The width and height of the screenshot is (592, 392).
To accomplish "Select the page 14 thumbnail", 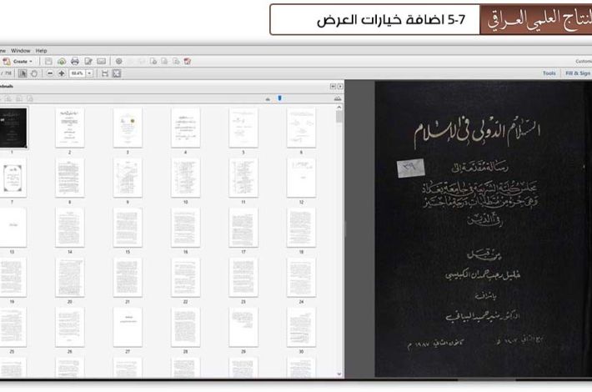I will pos(70,228).
